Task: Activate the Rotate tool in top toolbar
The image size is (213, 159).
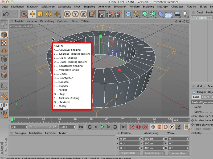Action: pyautogui.click(x=48, y=14)
